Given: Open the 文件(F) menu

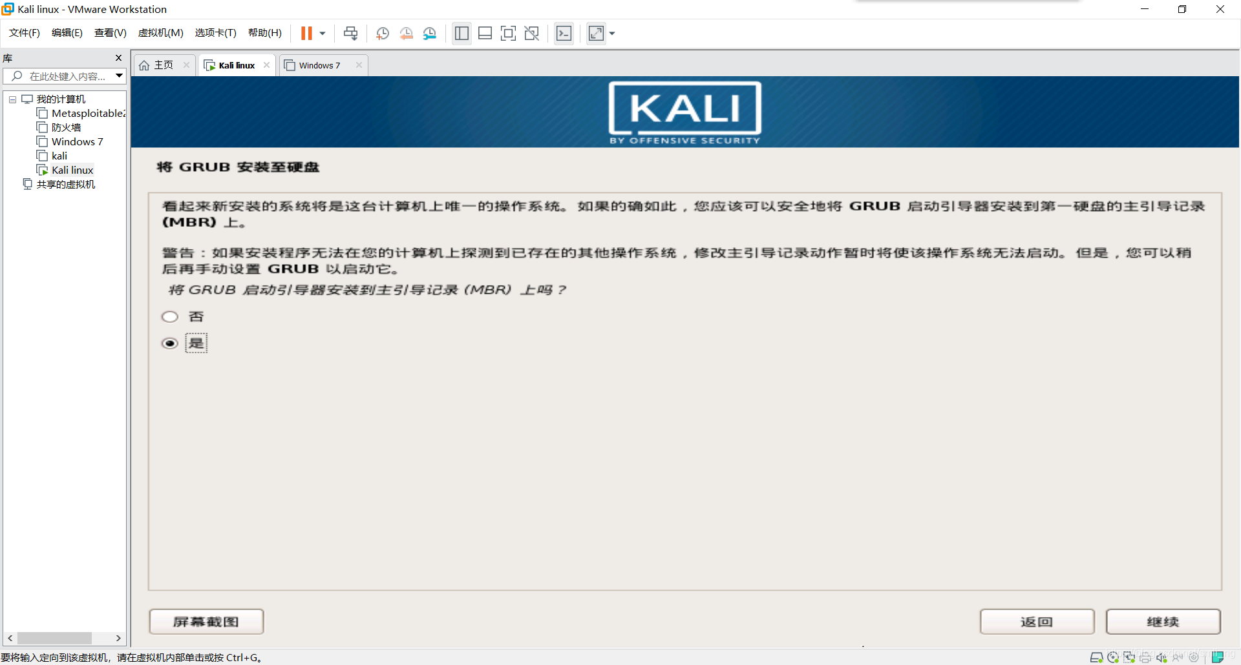Looking at the screenshot, I should pos(25,33).
